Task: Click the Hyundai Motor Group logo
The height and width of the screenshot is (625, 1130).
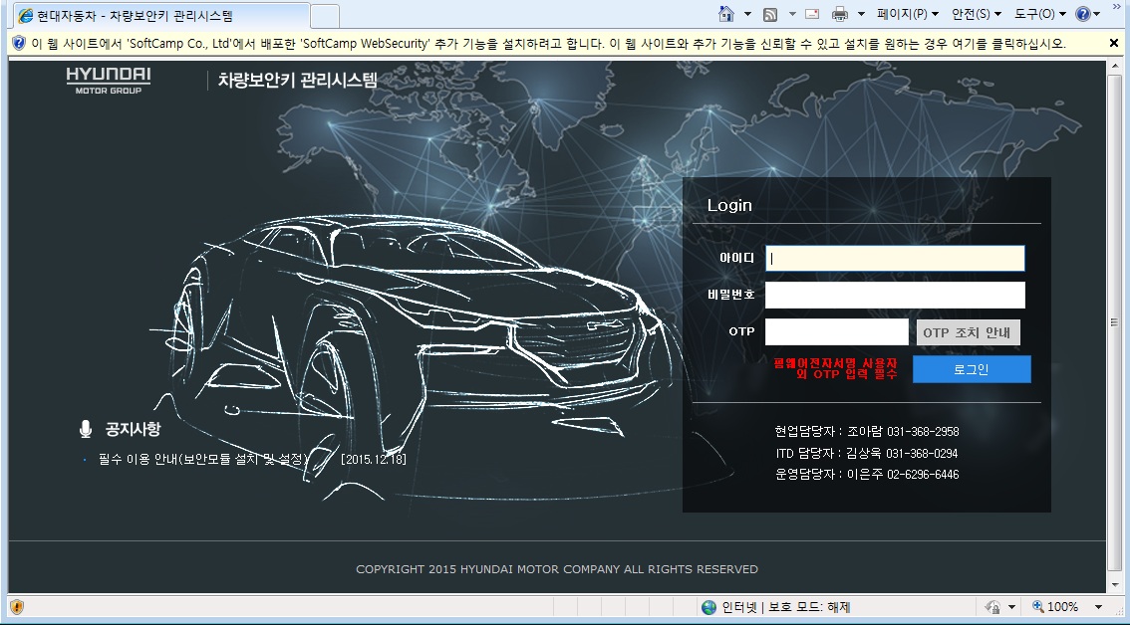Action: (x=108, y=80)
